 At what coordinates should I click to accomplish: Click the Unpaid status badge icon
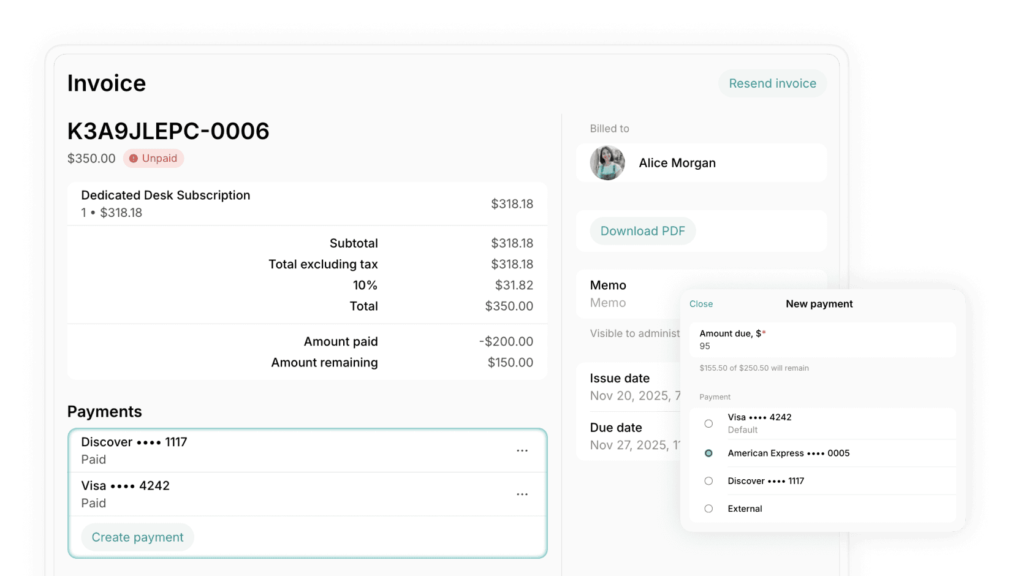click(134, 158)
